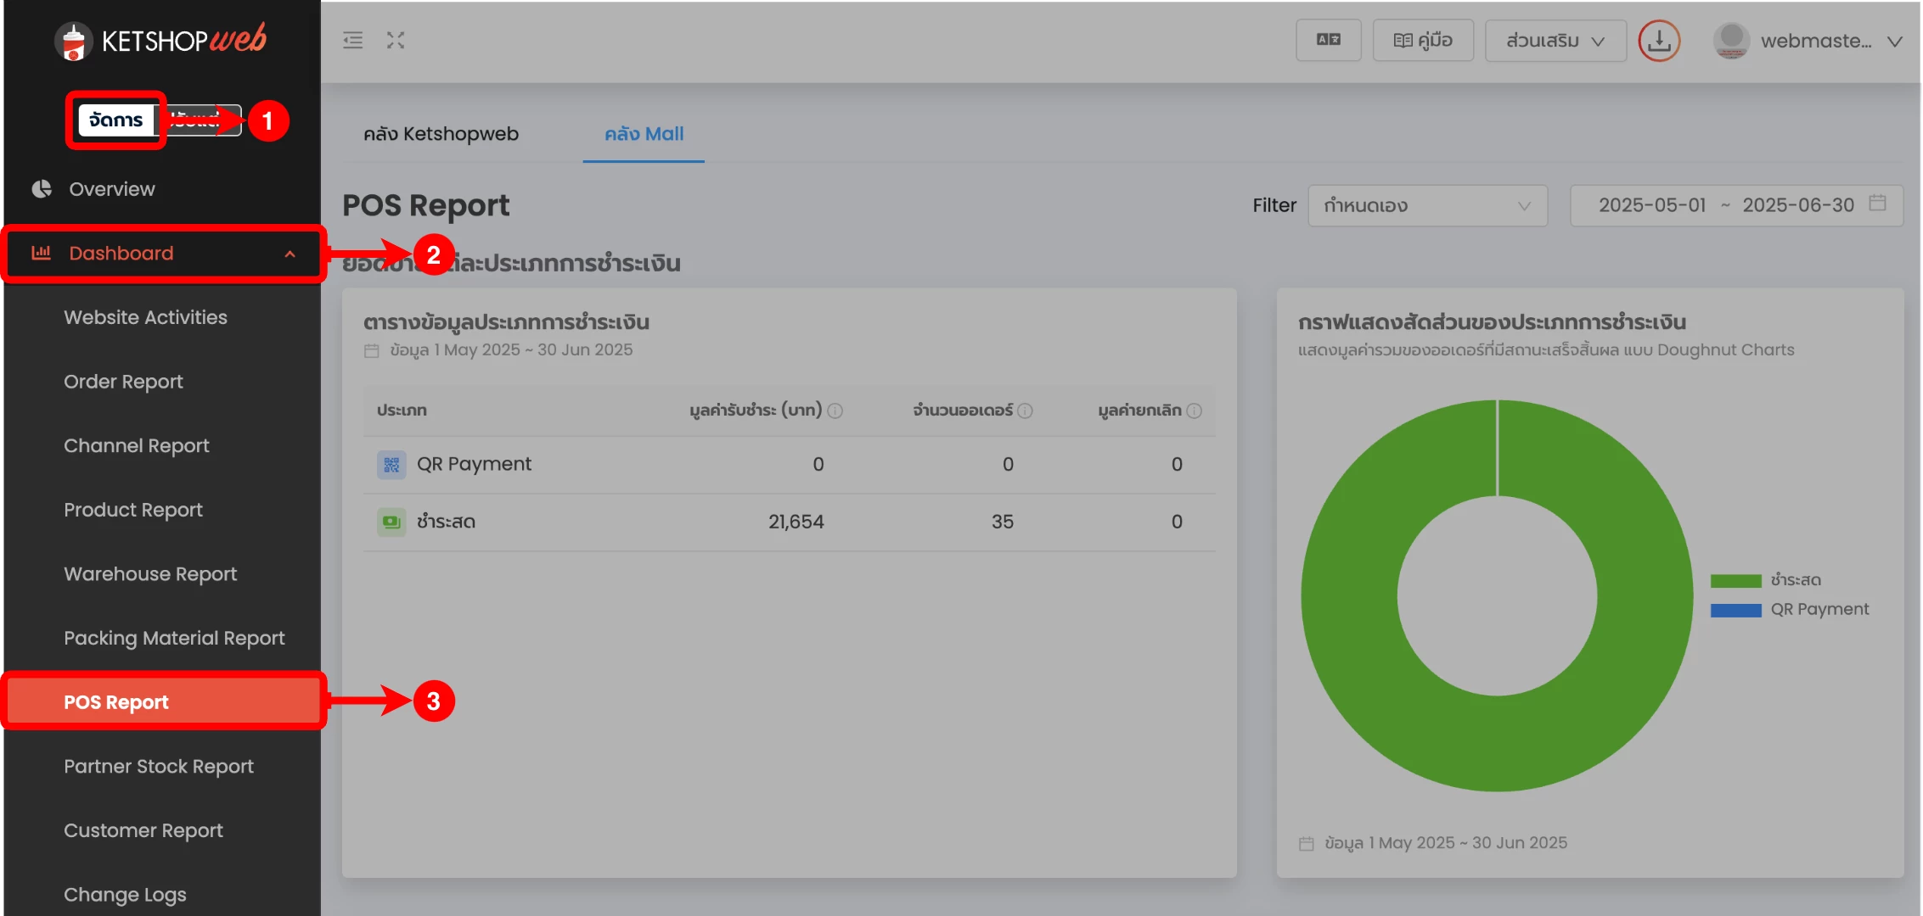
Task: Expand the ส่วนเสริม dropdown
Action: (1555, 40)
